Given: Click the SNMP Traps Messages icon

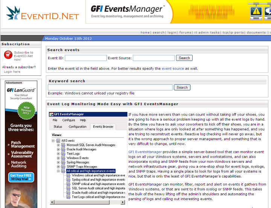Looking at the screenshot, I should click(x=64, y=167).
